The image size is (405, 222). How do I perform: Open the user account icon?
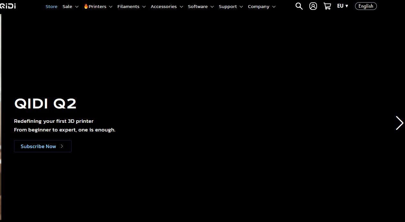point(313,6)
